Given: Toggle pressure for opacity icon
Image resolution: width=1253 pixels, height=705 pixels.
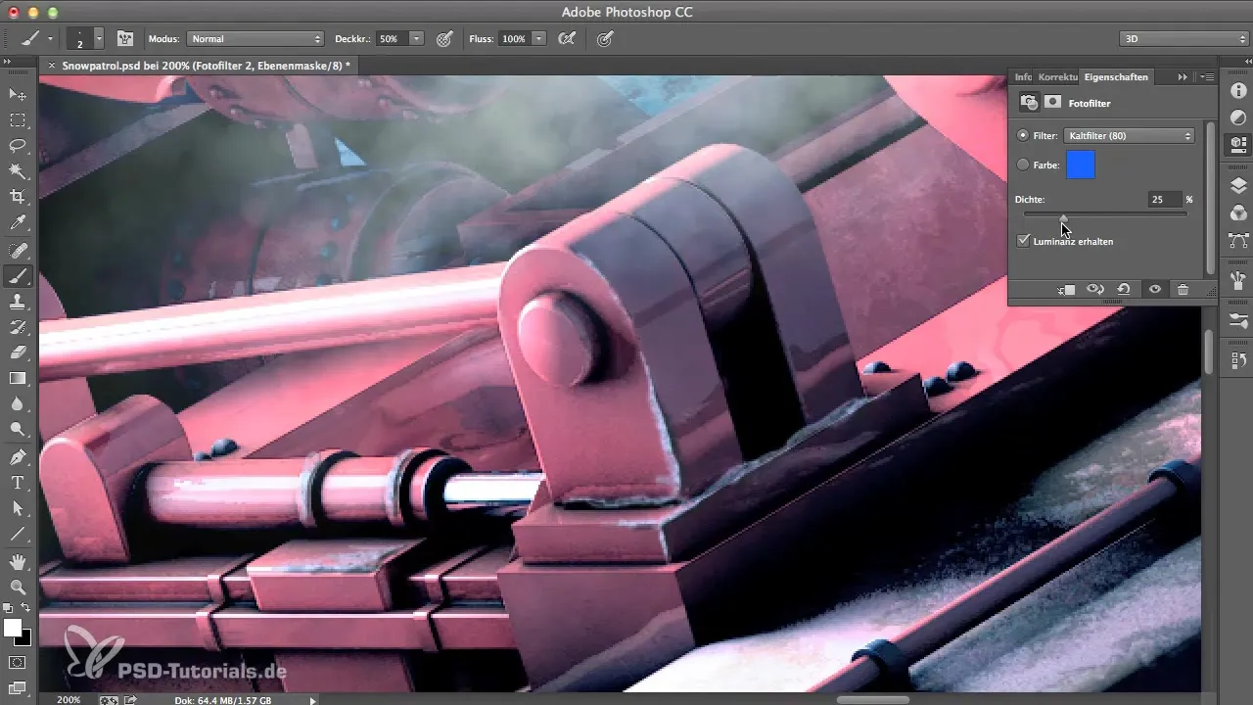Looking at the screenshot, I should (x=444, y=39).
